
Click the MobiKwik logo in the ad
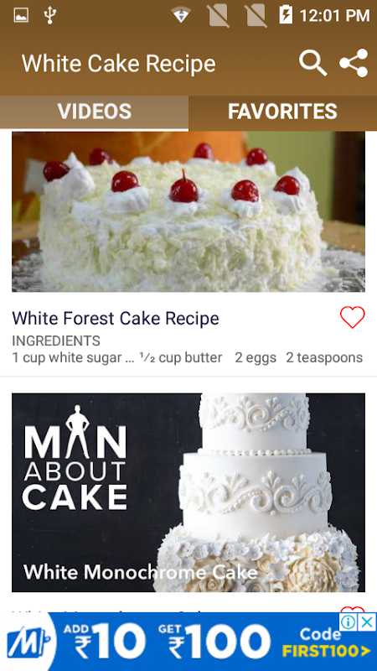click(28, 642)
